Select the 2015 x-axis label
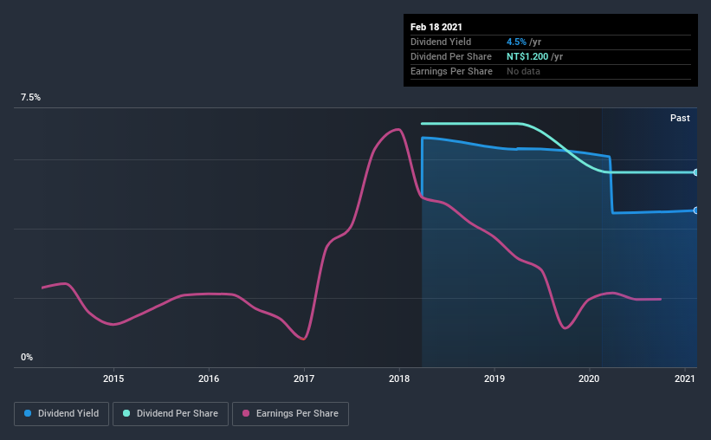 113,379
